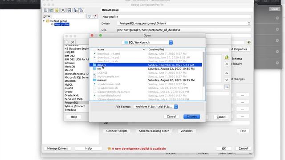Select MySQL in the driver list
285x160 pixels.
pyautogui.click(x=69, y=84)
